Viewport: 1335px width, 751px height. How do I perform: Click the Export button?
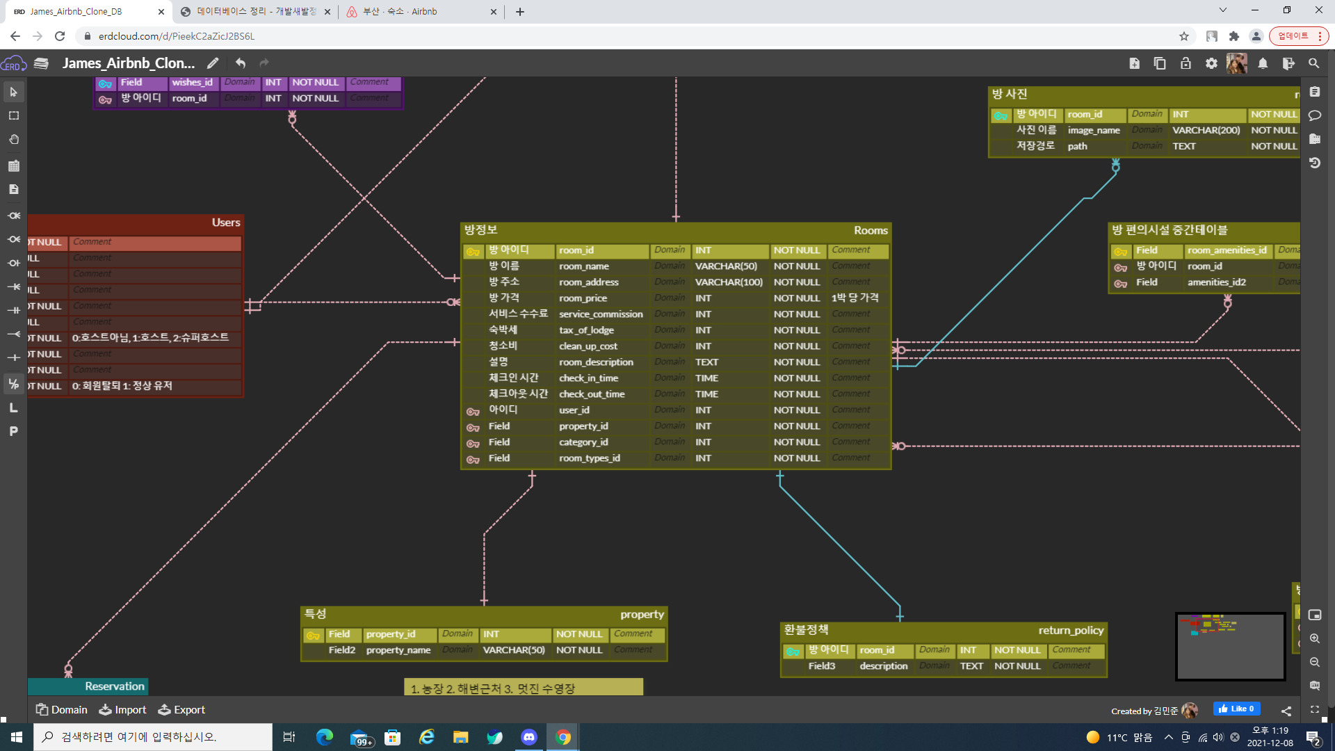click(181, 710)
